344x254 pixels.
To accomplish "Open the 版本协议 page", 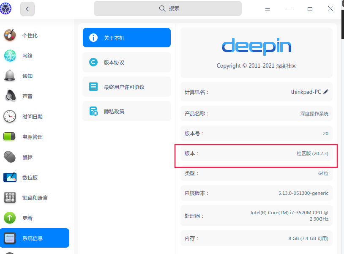I will pyautogui.click(x=127, y=62).
